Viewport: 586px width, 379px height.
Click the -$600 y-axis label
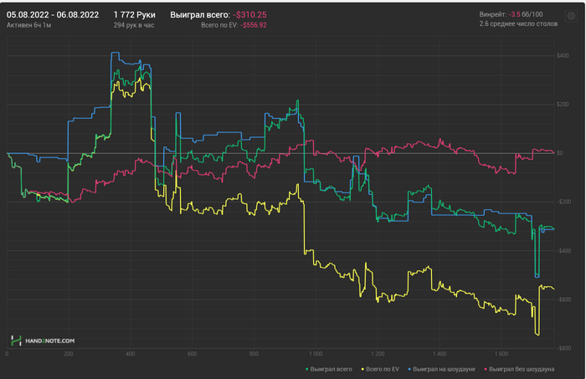pyautogui.click(x=563, y=300)
